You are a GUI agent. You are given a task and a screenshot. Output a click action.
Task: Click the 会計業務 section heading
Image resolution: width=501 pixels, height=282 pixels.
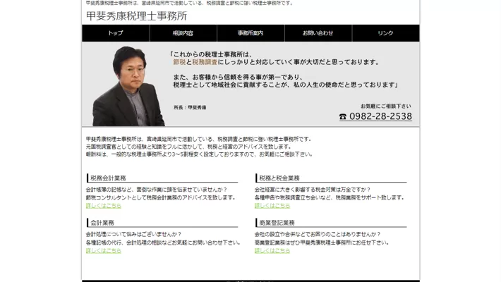(x=102, y=223)
